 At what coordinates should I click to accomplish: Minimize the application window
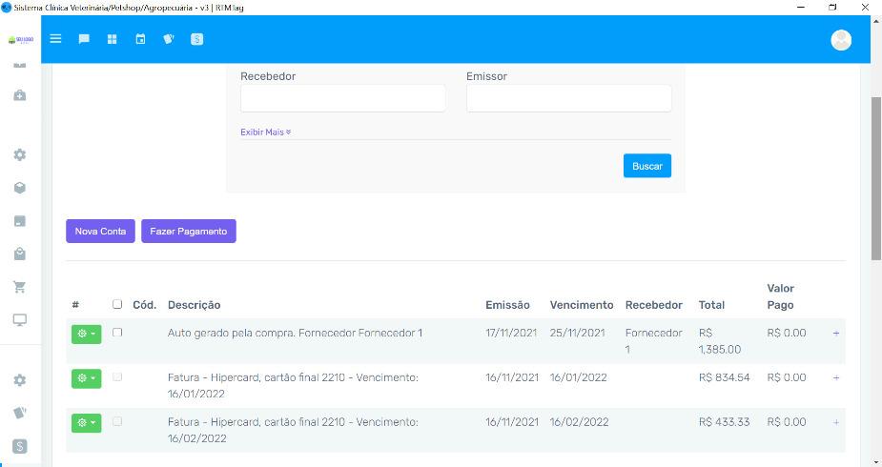tap(801, 8)
